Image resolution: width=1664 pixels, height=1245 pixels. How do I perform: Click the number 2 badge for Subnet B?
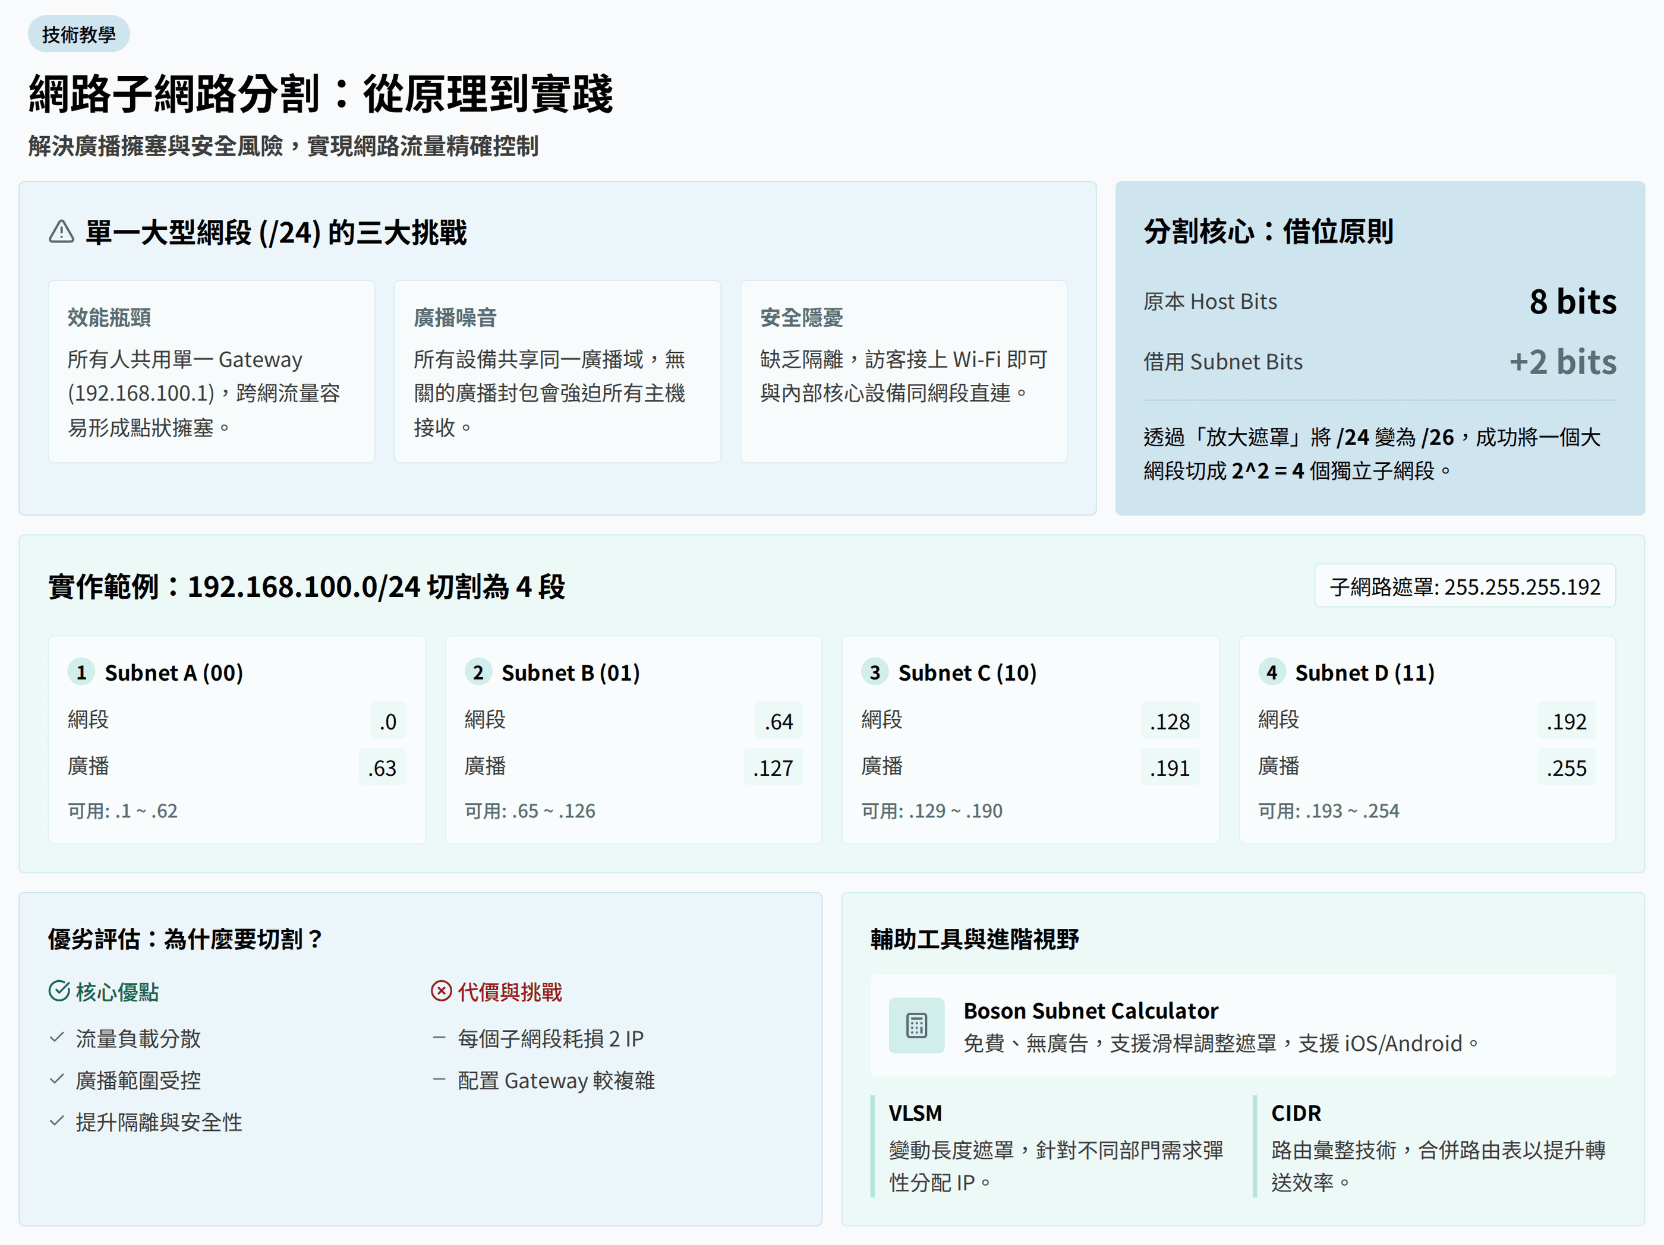click(x=478, y=672)
